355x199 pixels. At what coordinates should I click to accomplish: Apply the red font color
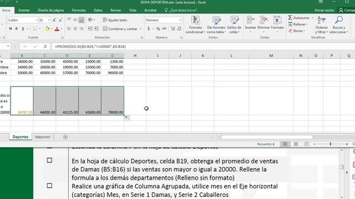pos(57,29)
